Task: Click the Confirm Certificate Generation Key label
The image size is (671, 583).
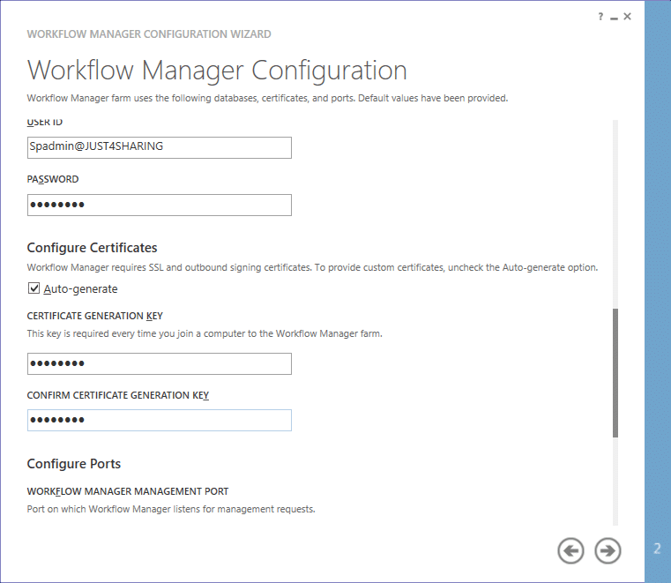Action: (117, 395)
